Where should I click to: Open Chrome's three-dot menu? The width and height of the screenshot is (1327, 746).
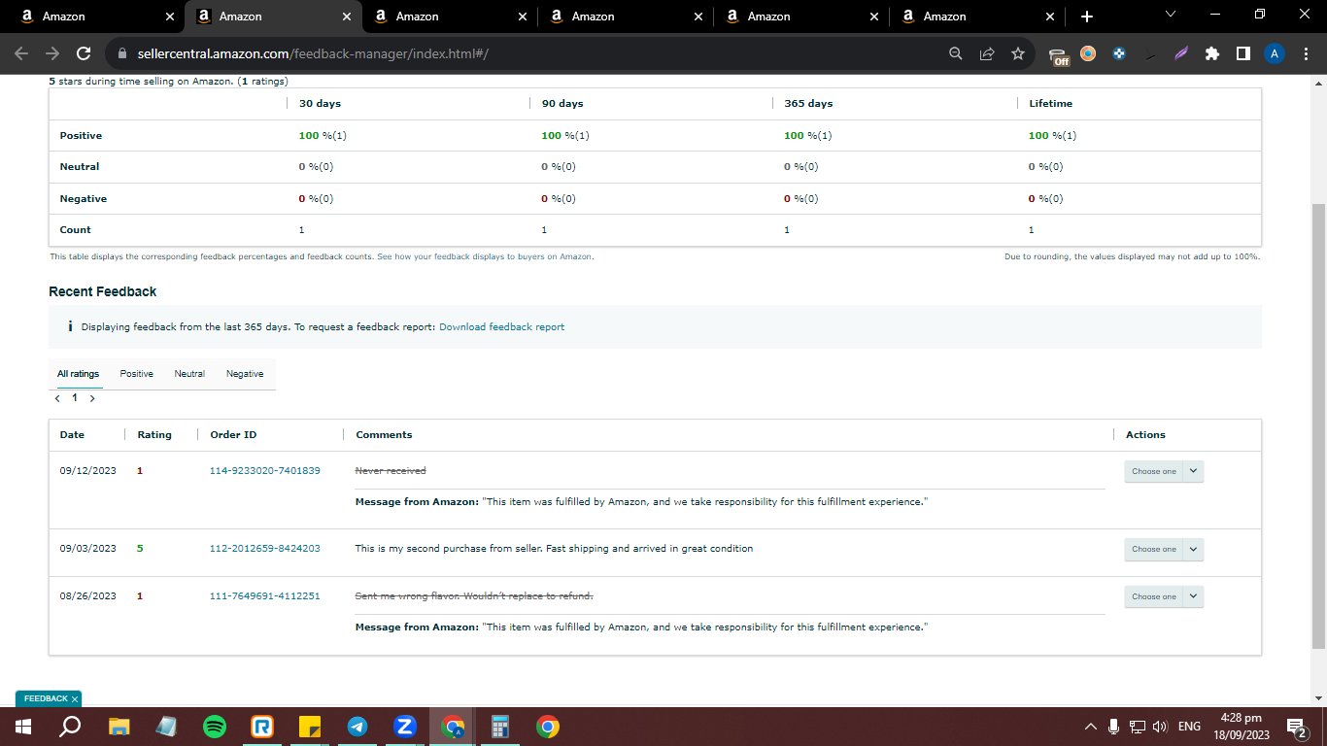click(x=1305, y=53)
